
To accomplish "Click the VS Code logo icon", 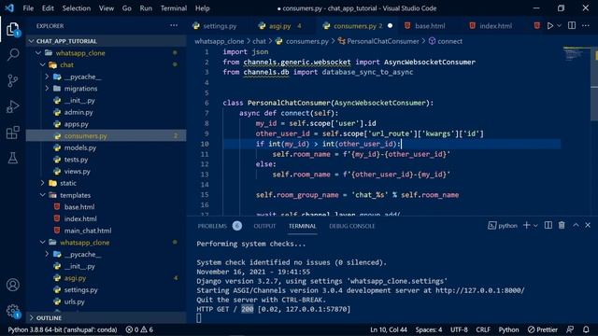I will coord(9,8).
